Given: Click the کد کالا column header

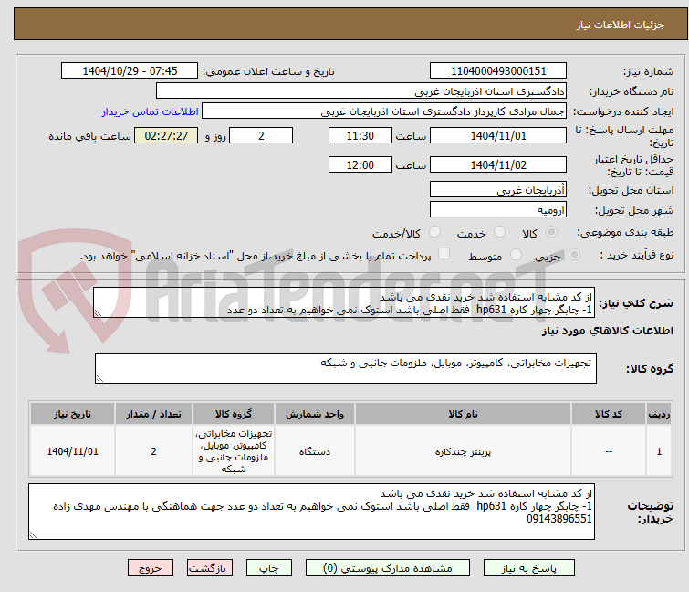Looking at the screenshot, I should pos(608,414).
